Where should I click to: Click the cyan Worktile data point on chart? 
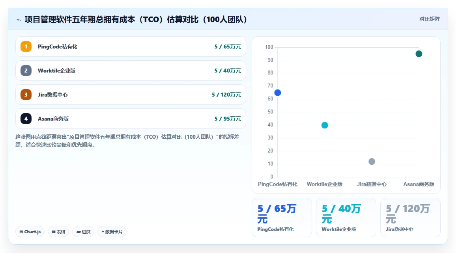pos(325,125)
